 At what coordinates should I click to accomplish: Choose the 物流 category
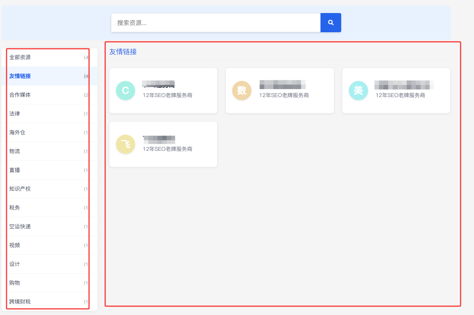pyautogui.click(x=50, y=151)
